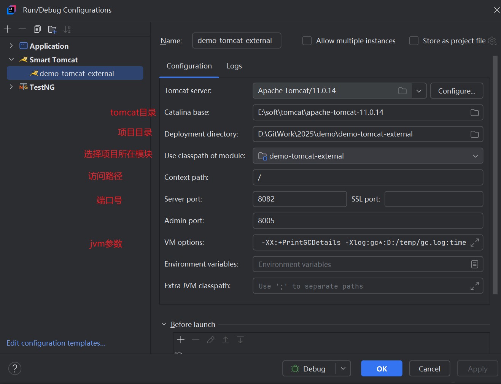This screenshot has height=384, width=501.
Task: Add a Before launch task
Action: 181,340
